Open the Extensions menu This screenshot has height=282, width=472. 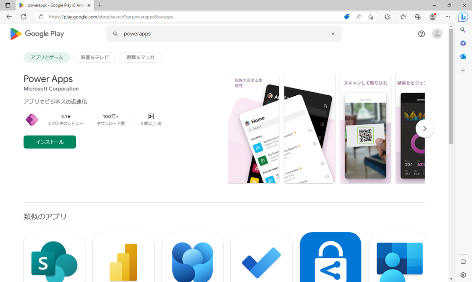(x=387, y=17)
